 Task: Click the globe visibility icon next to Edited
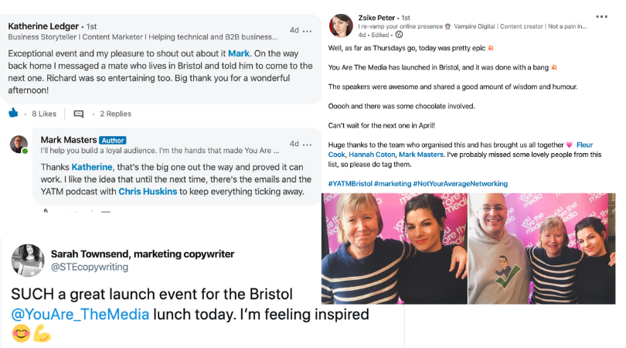pyautogui.click(x=399, y=35)
